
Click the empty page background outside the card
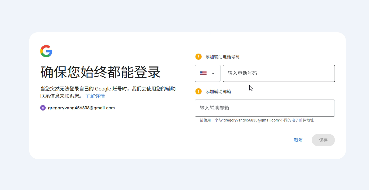[x=183, y=174]
